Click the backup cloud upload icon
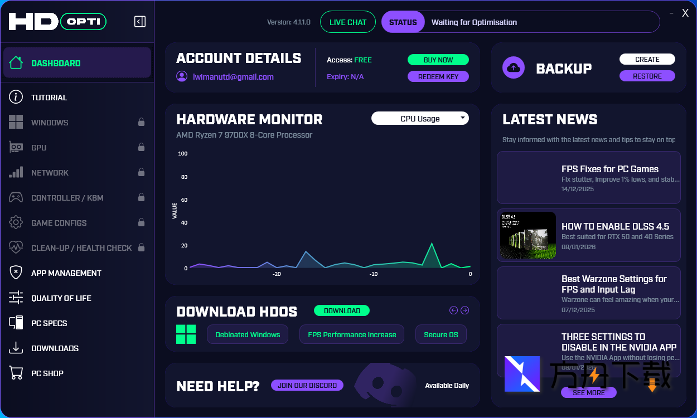The image size is (697, 418). coord(514,67)
